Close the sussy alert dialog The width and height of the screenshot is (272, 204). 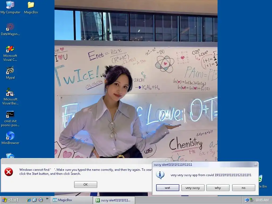[x=256, y=164]
